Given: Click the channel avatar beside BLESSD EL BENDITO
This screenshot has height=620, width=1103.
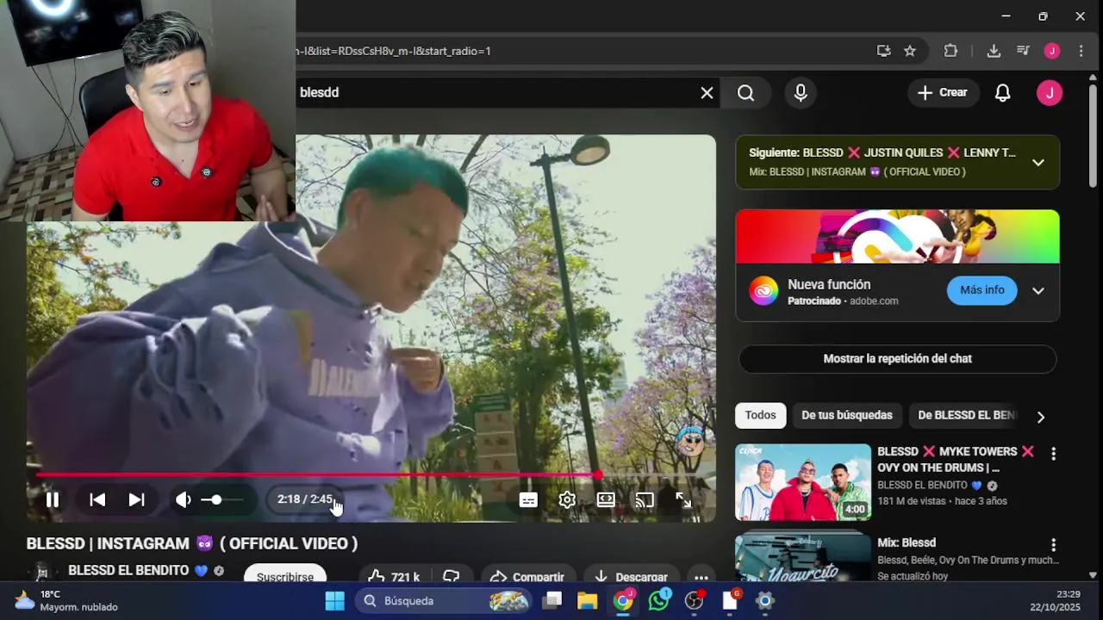Looking at the screenshot, I should [41, 573].
